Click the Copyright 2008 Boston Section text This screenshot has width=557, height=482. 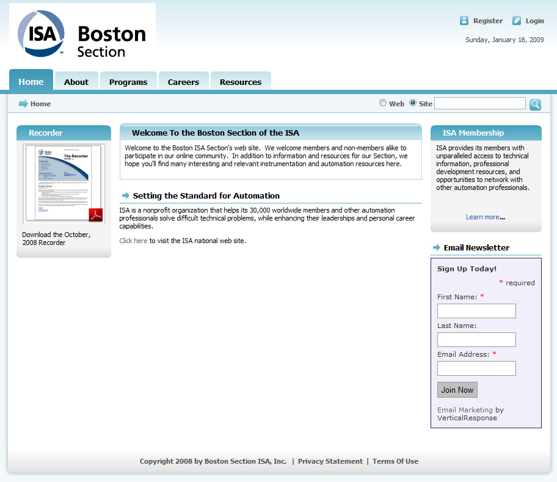pyautogui.click(x=213, y=461)
